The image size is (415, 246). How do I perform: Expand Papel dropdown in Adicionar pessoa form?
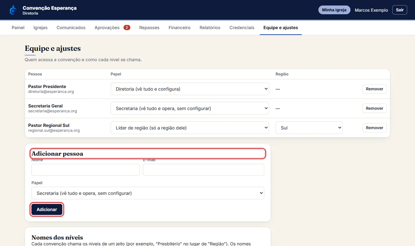coord(148,193)
